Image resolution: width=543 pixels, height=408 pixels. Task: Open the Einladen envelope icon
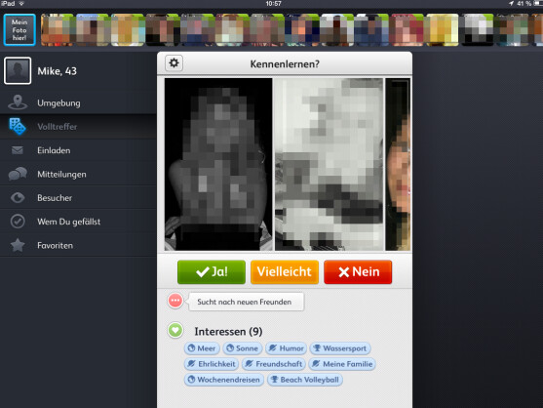18,150
